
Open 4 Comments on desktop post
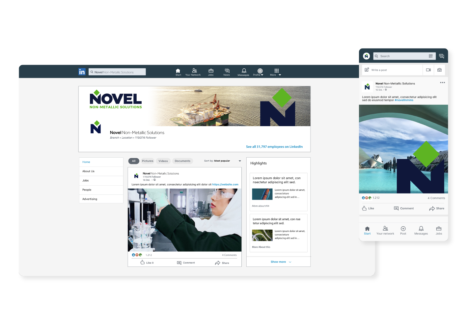click(x=229, y=255)
